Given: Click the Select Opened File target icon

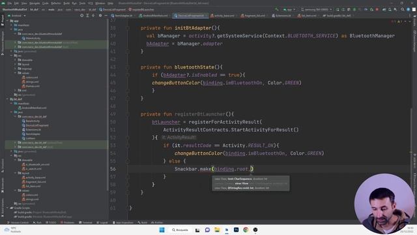Looking at the screenshot, I should 81,16.
